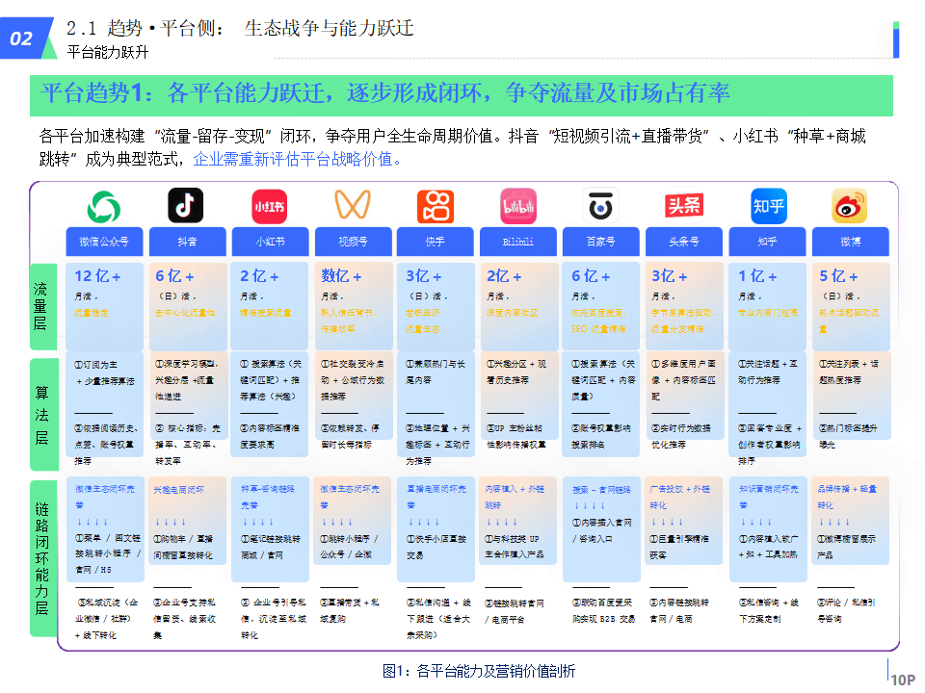Click the 数亿+ value under 视频号
925x693 pixels.
point(341,276)
